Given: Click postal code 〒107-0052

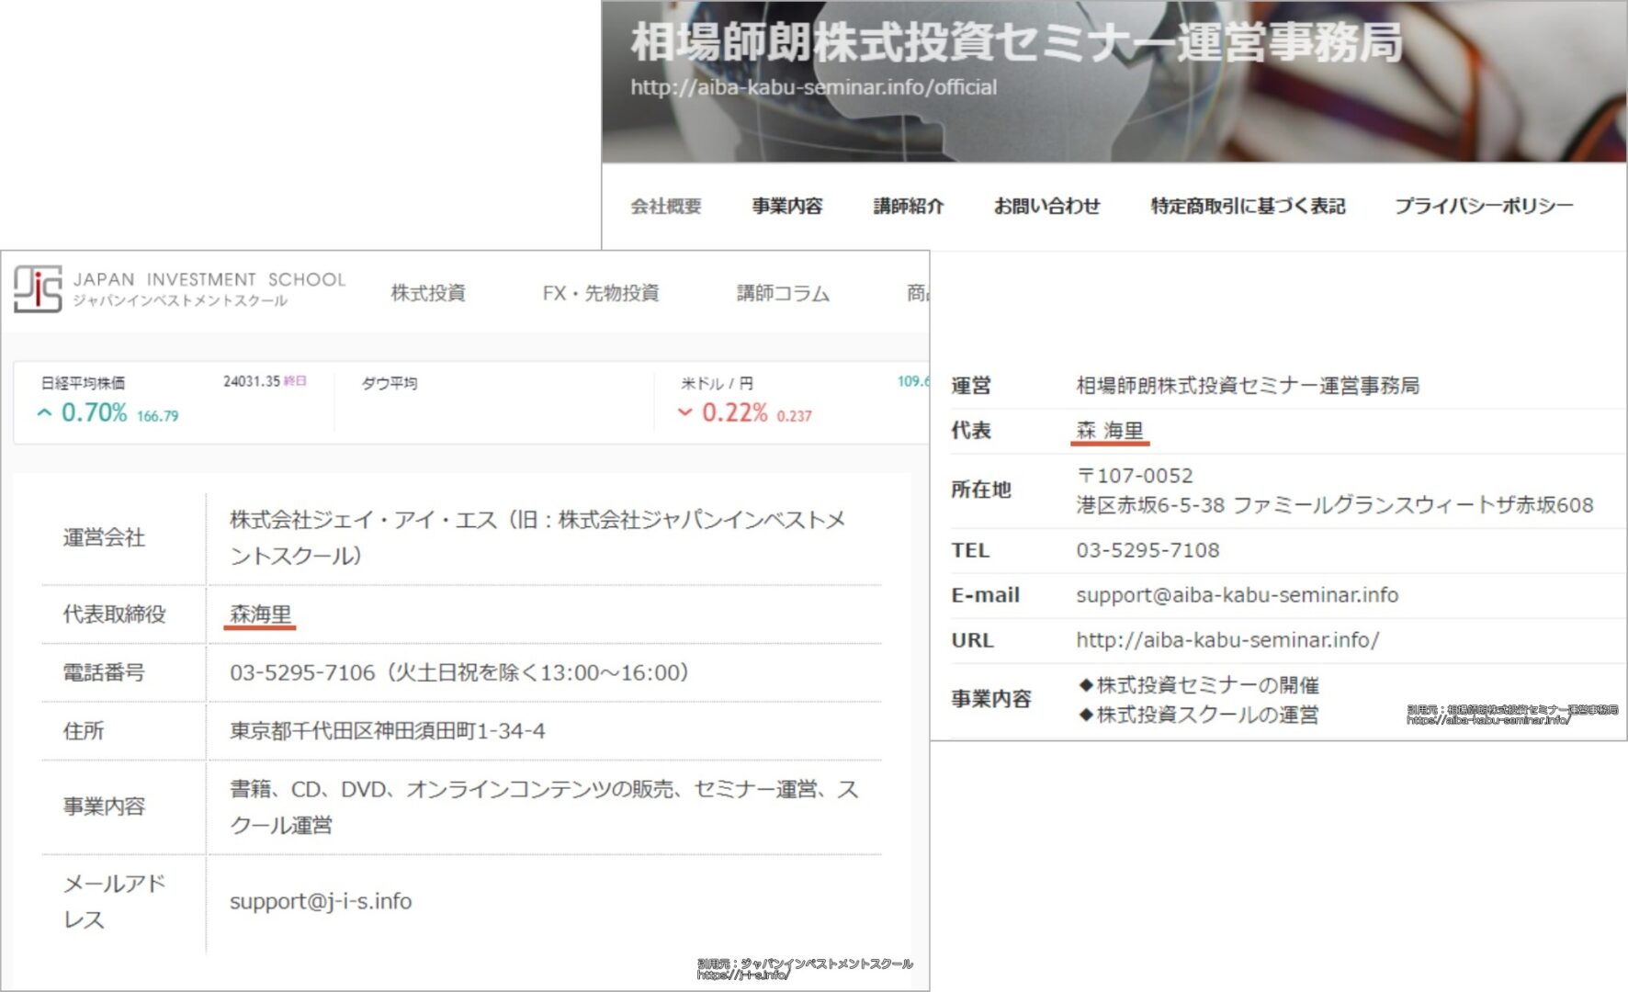Looking at the screenshot, I should [1135, 476].
